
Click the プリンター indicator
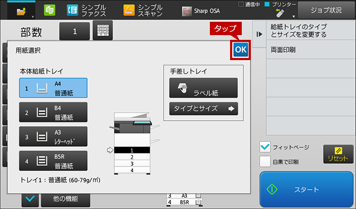point(281,4)
